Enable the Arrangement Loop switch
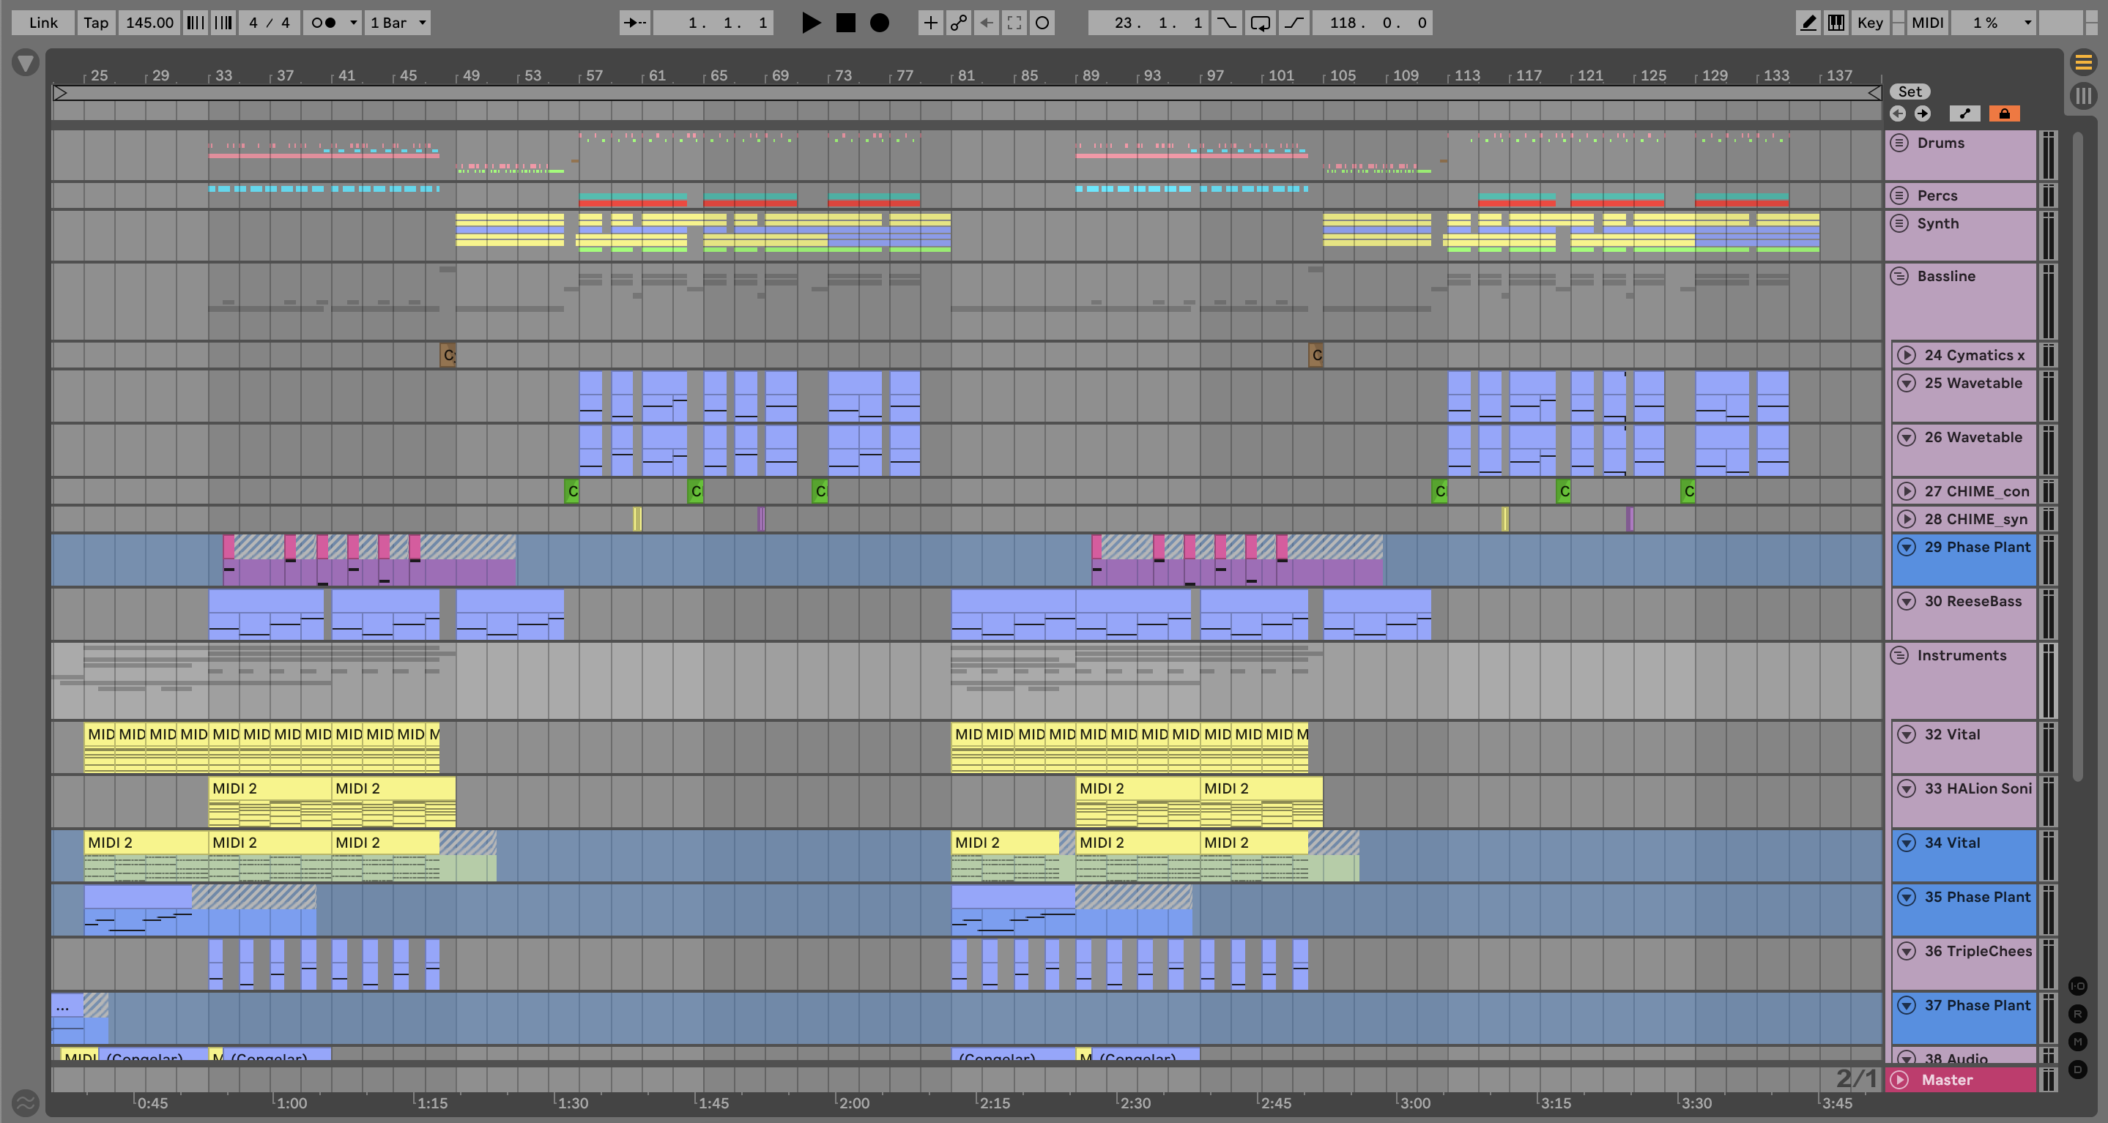 (x=1261, y=23)
